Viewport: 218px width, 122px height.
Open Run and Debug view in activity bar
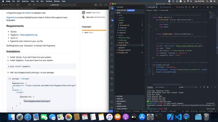112,25
